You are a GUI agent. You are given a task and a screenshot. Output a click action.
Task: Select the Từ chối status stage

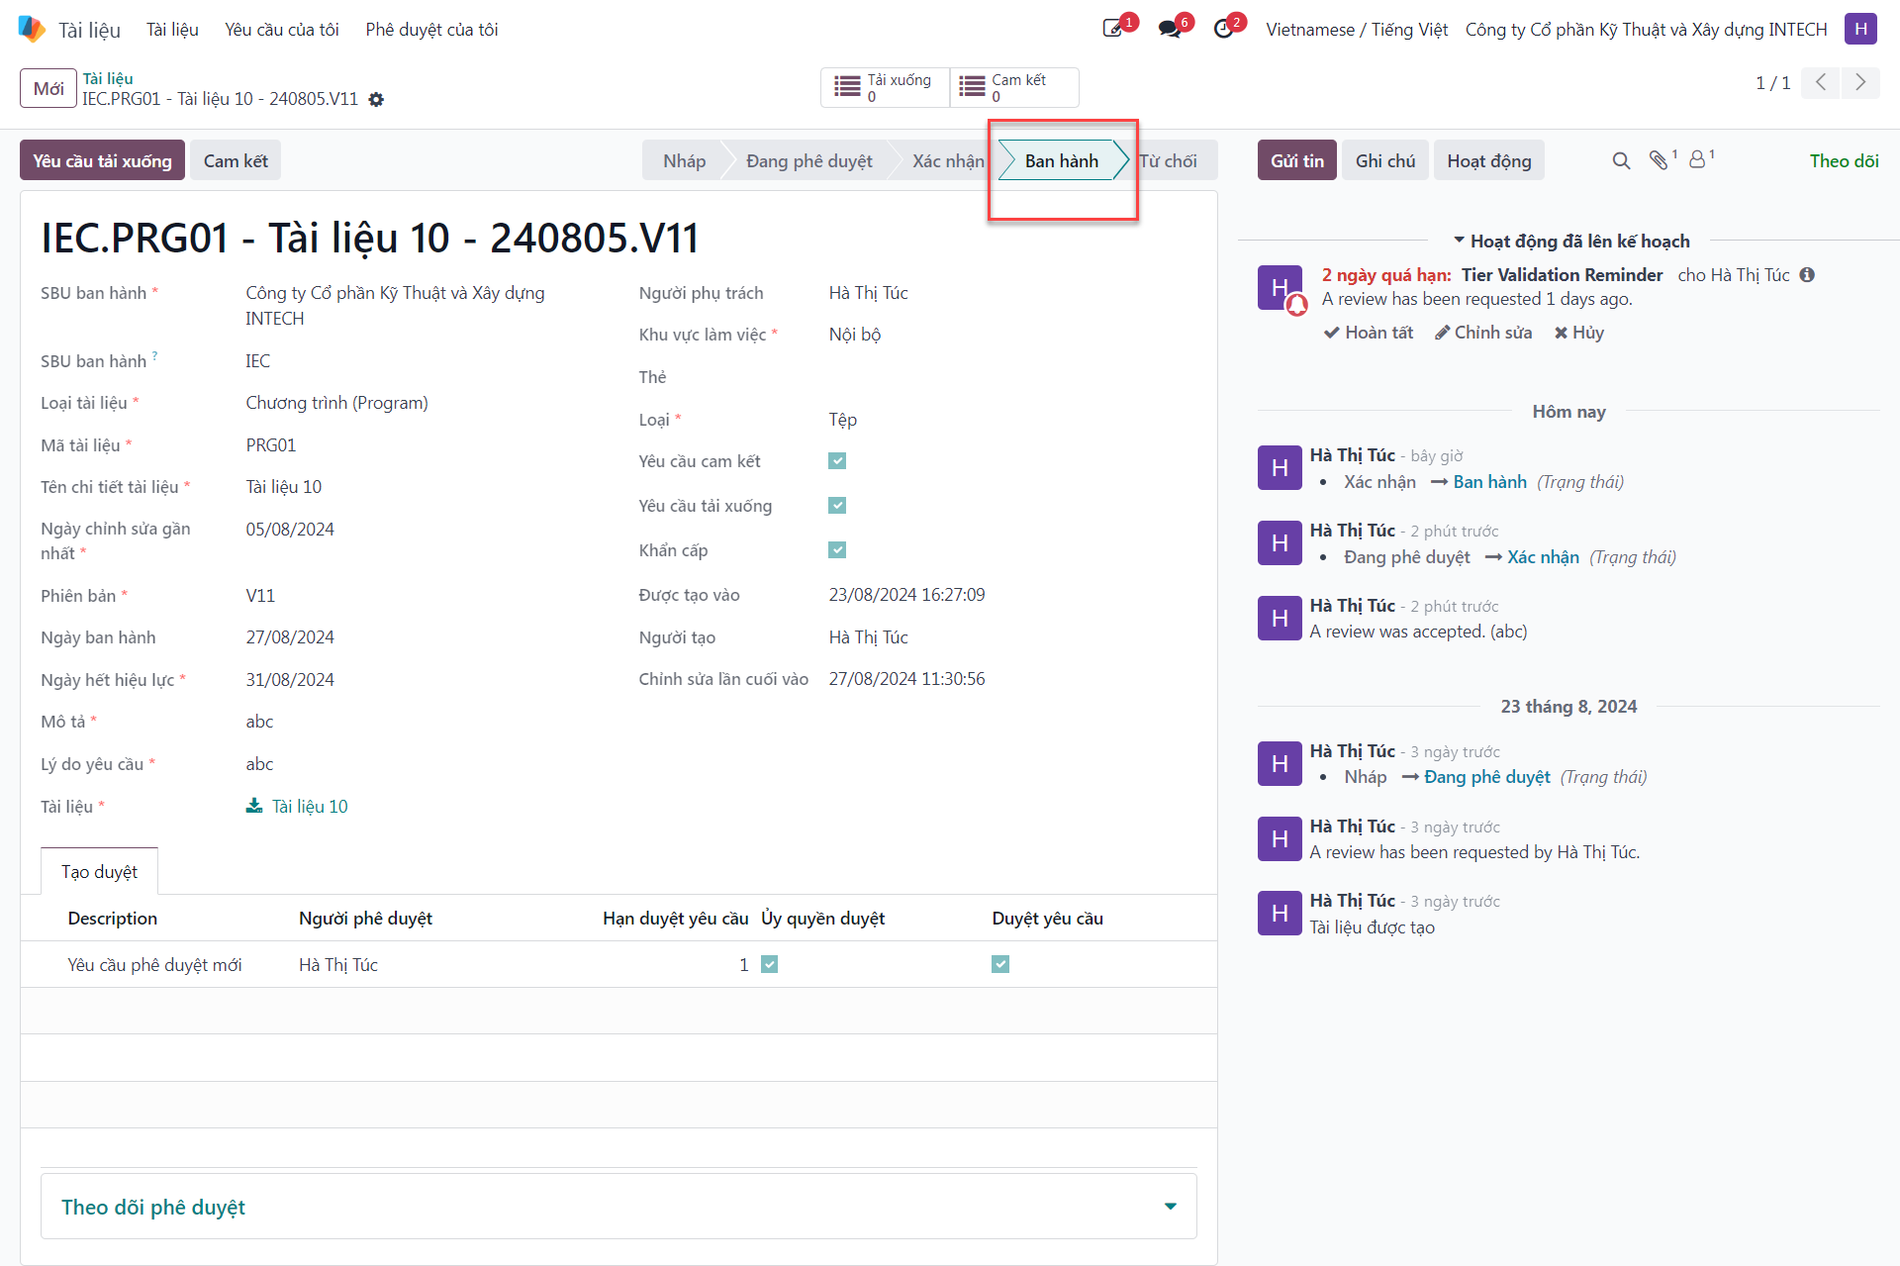click(x=1168, y=160)
